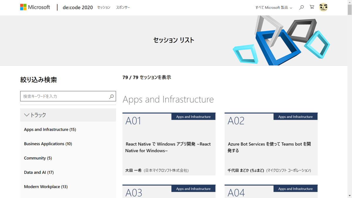The height and width of the screenshot is (198, 352).
Task: Filter by Data and AI (17)
Action: point(39,172)
